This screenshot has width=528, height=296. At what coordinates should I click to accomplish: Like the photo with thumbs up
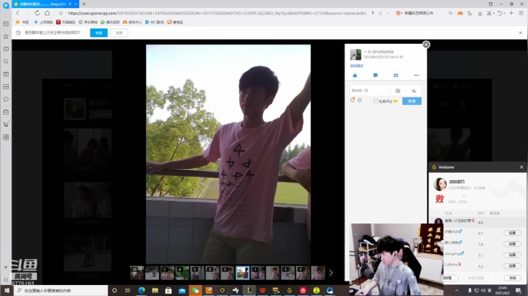(x=355, y=75)
